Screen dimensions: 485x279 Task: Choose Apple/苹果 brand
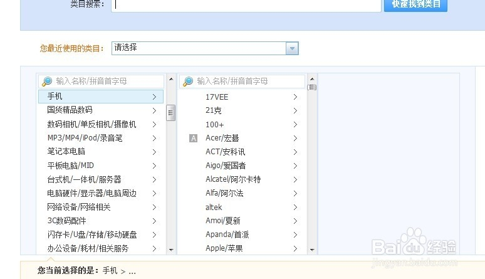(x=242, y=248)
